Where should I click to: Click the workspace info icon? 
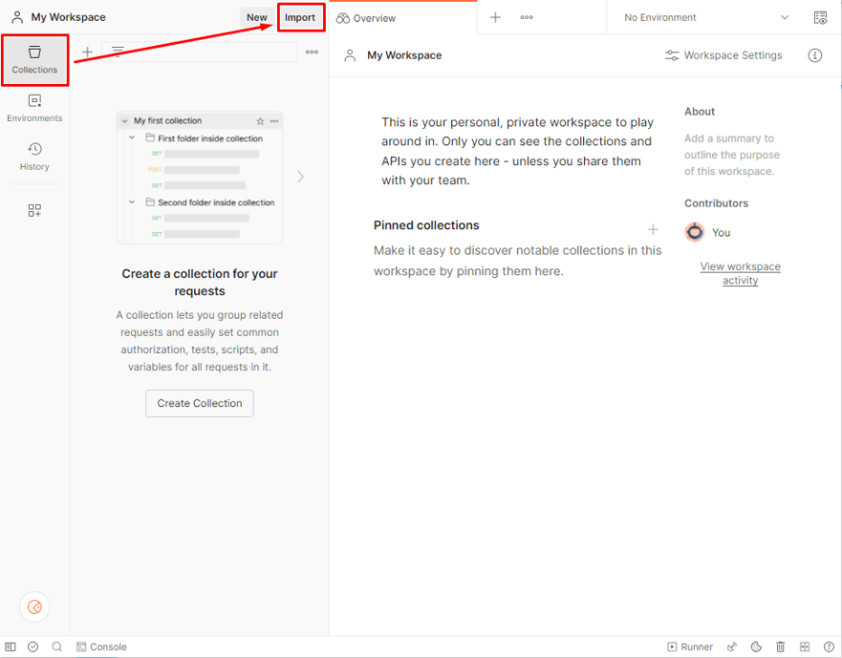click(x=814, y=55)
